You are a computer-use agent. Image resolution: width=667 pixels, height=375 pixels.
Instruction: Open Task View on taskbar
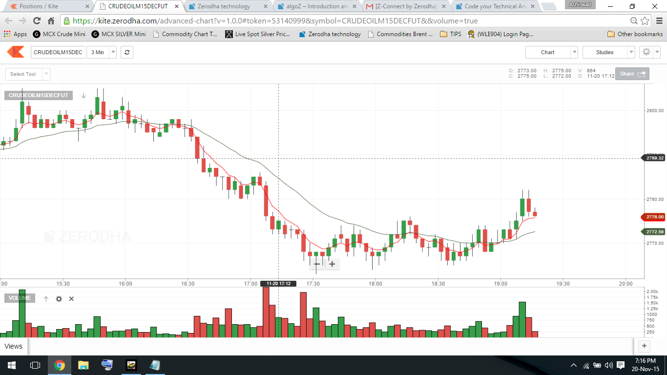tap(35, 365)
